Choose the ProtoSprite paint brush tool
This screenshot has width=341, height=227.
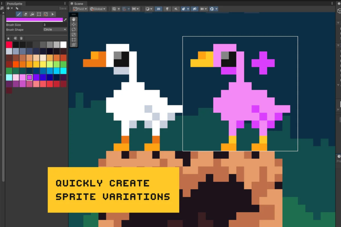(x=19, y=14)
